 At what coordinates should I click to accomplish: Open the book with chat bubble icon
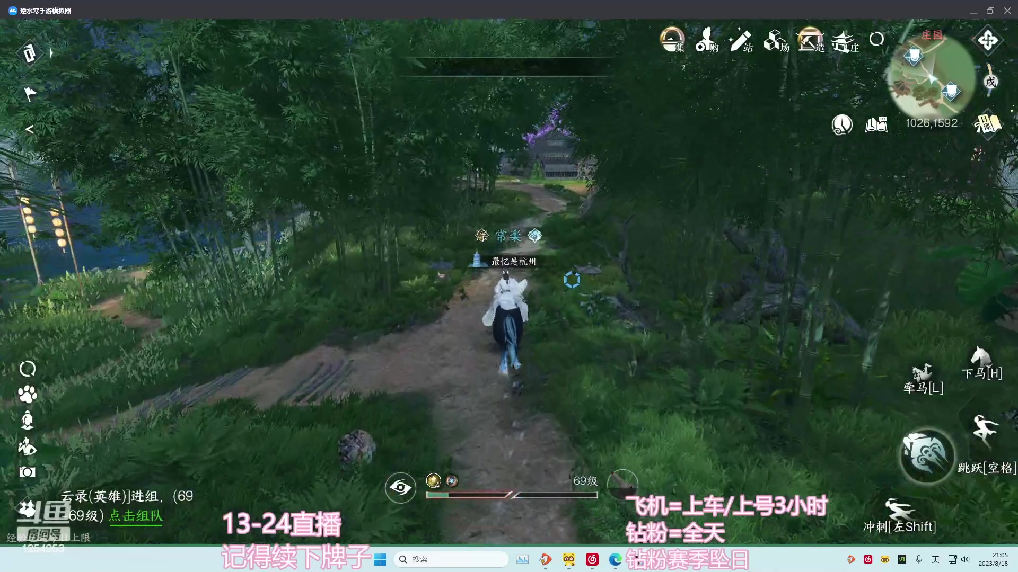(x=876, y=124)
